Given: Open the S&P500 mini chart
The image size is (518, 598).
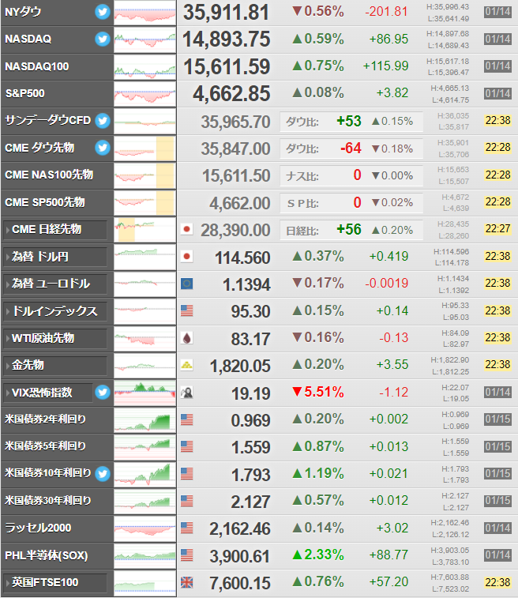Looking at the screenshot, I should click(145, 94).
